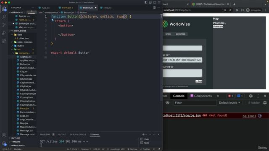This screenshot has height=151, width=269.
Task: Toggle primary sidebar layout icon in title bar
Action: point(146,3)
